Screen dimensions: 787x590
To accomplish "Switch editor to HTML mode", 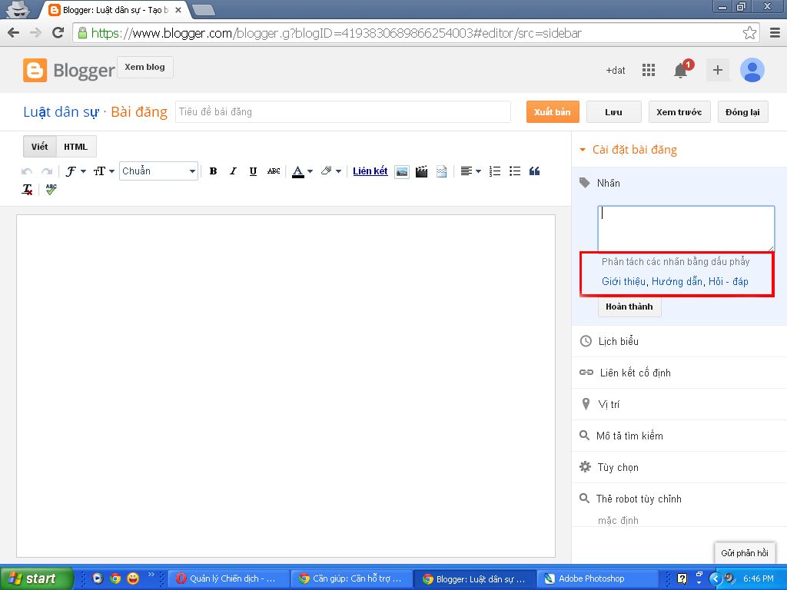I will 75,147.
